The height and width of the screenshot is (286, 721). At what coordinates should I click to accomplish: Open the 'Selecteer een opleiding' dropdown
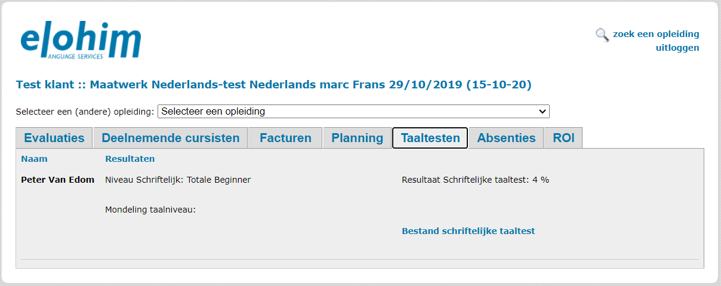coord(353,112)
